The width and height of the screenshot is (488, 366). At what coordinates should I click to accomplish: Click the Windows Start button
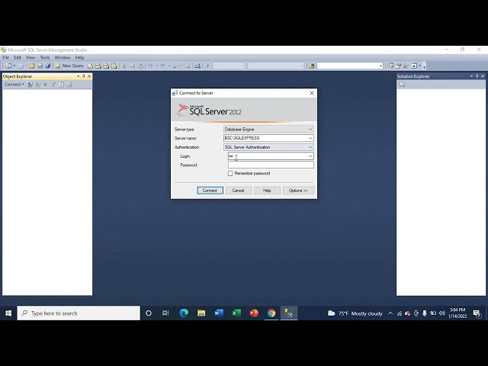coord(8,313)
